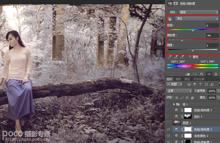Screen dimensions: 220x143
Task: Show the 组 1 group layer
Action: pyautogui.click(x=168, y=104)
